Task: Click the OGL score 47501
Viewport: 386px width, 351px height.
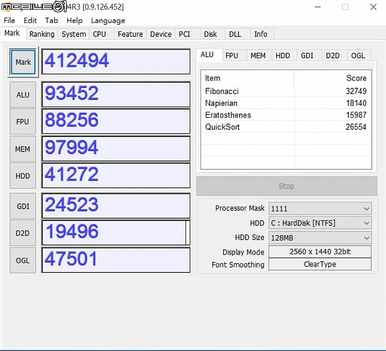Action: pos(116,260)
